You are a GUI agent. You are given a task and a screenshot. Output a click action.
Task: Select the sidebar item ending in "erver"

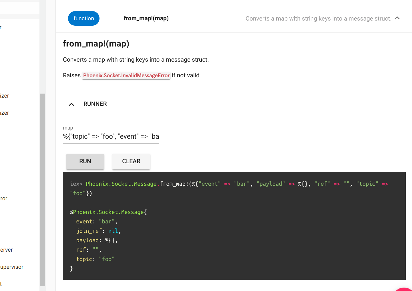click(6, 250)
